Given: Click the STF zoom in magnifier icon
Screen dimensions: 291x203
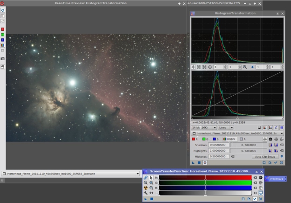Looking at the screenshot, I should pyautogui.click(x=151, y=183).
